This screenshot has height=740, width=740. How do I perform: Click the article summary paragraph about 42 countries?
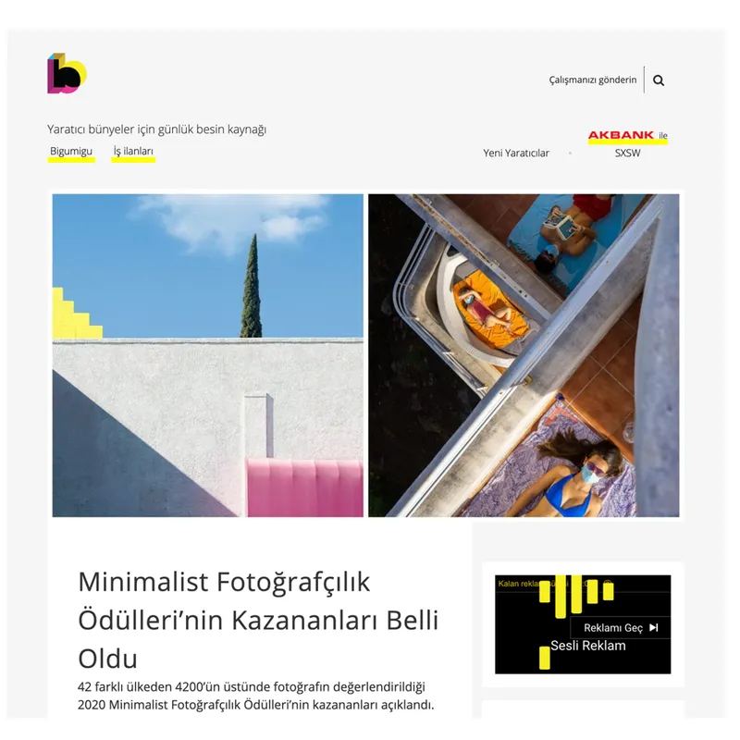(256, 696)
